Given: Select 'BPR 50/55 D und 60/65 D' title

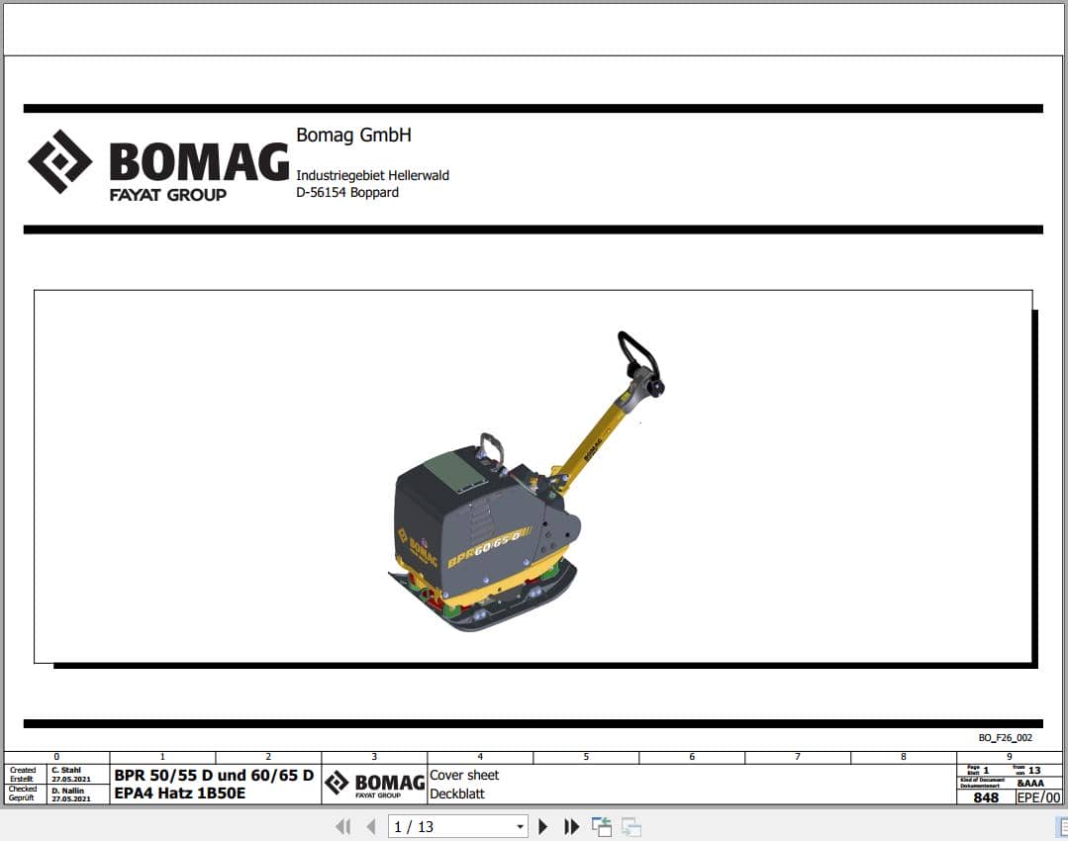Looking at the screenshot, I should 214,775.
